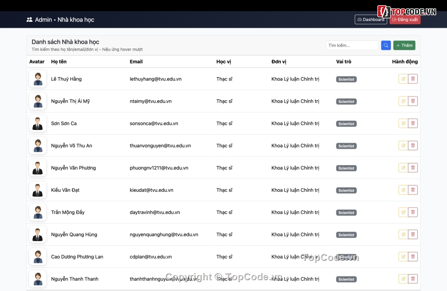This screenshot has width=447, height=291.
Task: Click email cdplan@tvu.edu.vn
Action: [x=151, y=257]
